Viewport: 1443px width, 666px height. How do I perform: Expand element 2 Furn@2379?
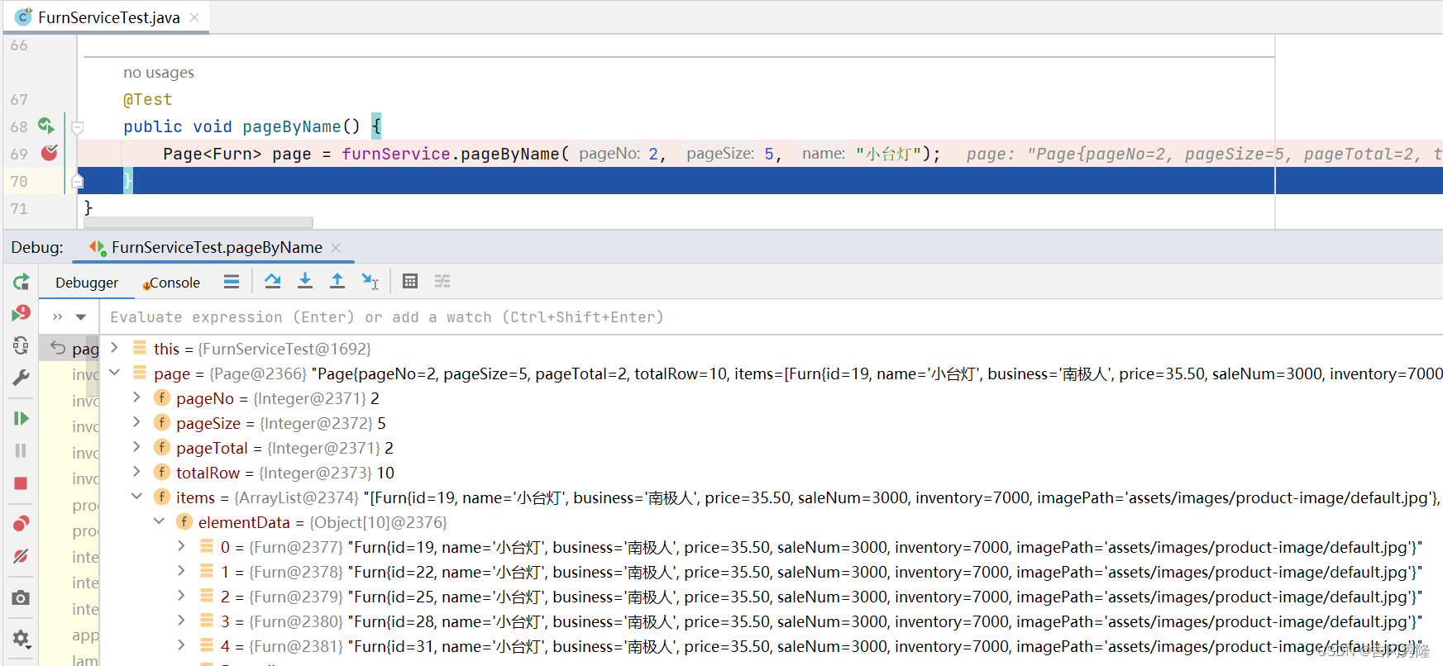[x=182, y=596]
